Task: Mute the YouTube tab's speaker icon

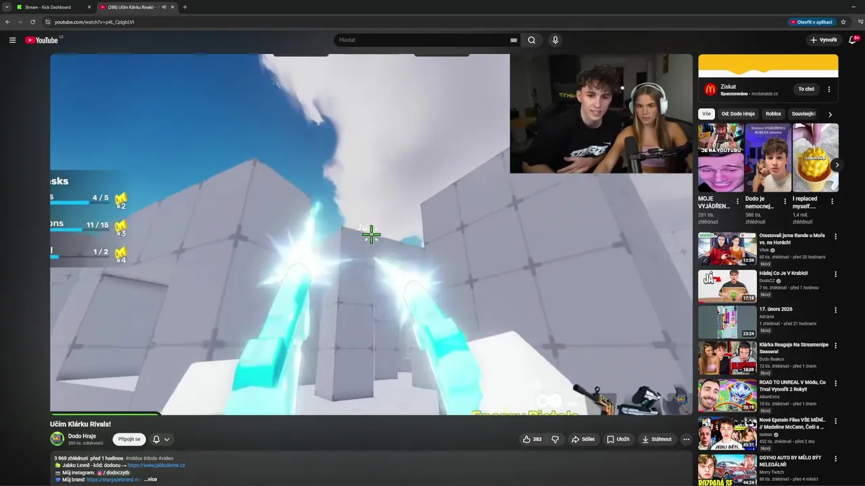Action: tap(164, 7)
